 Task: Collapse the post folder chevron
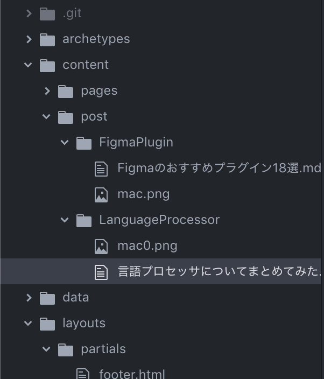pos(46,116)
